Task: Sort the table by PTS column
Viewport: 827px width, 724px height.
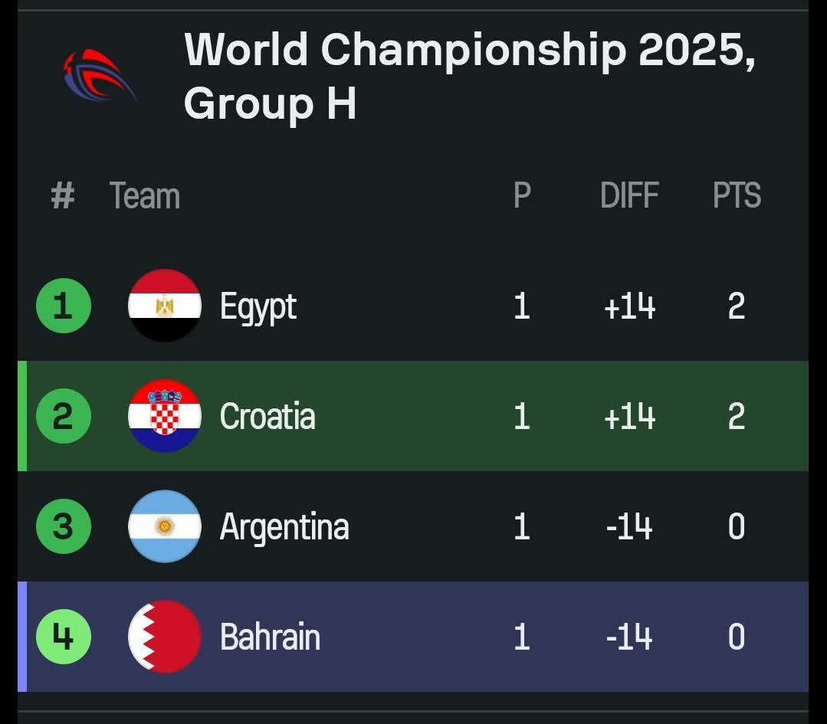Action: pos(737,195)
